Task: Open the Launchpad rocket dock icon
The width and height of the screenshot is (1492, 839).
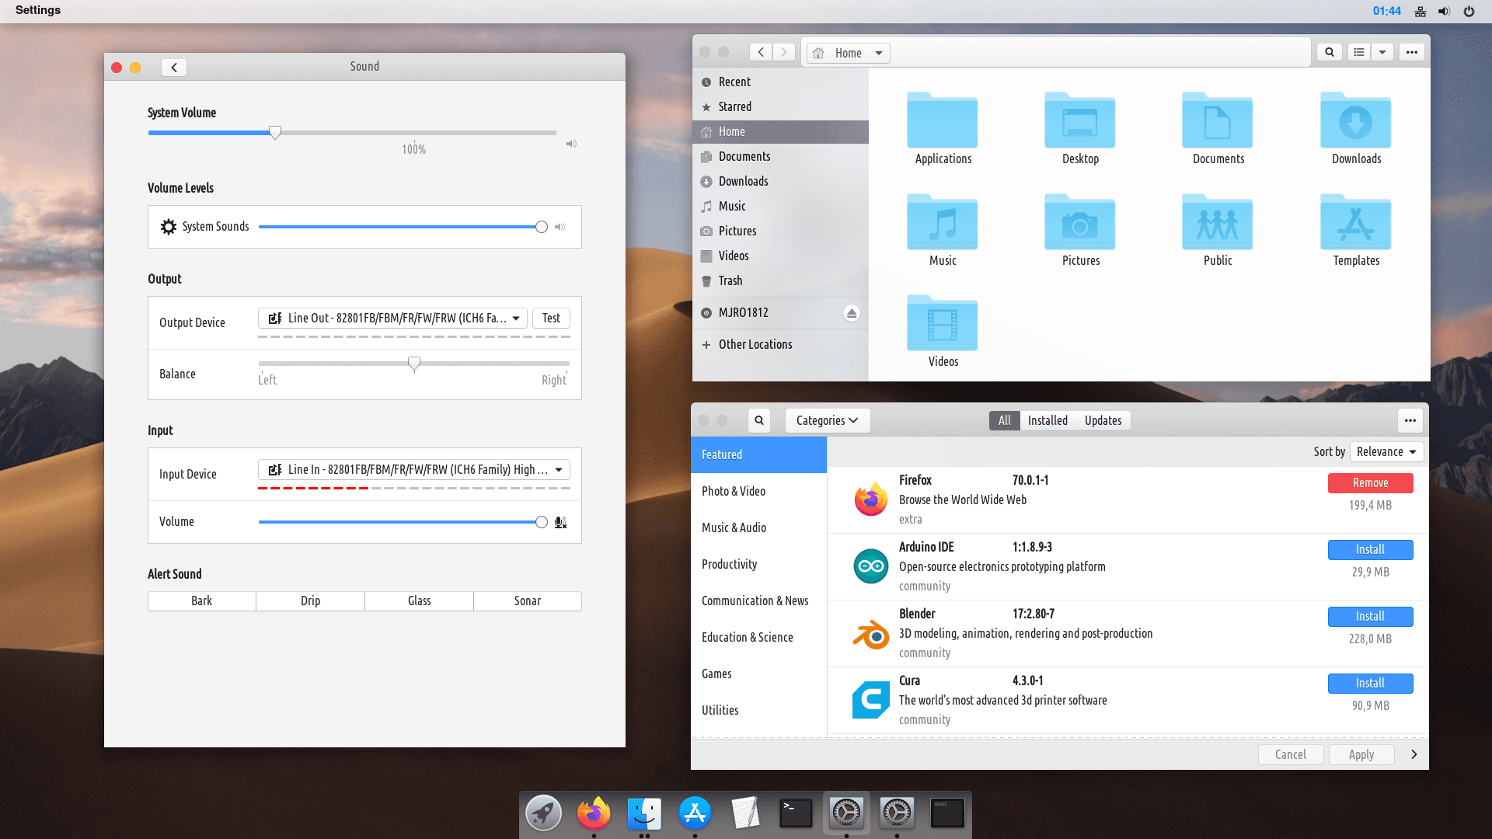Action: point(543,813)
